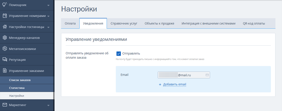Open Список заказов in the sidebar
The image size is (282, 111).
(27, 80)
